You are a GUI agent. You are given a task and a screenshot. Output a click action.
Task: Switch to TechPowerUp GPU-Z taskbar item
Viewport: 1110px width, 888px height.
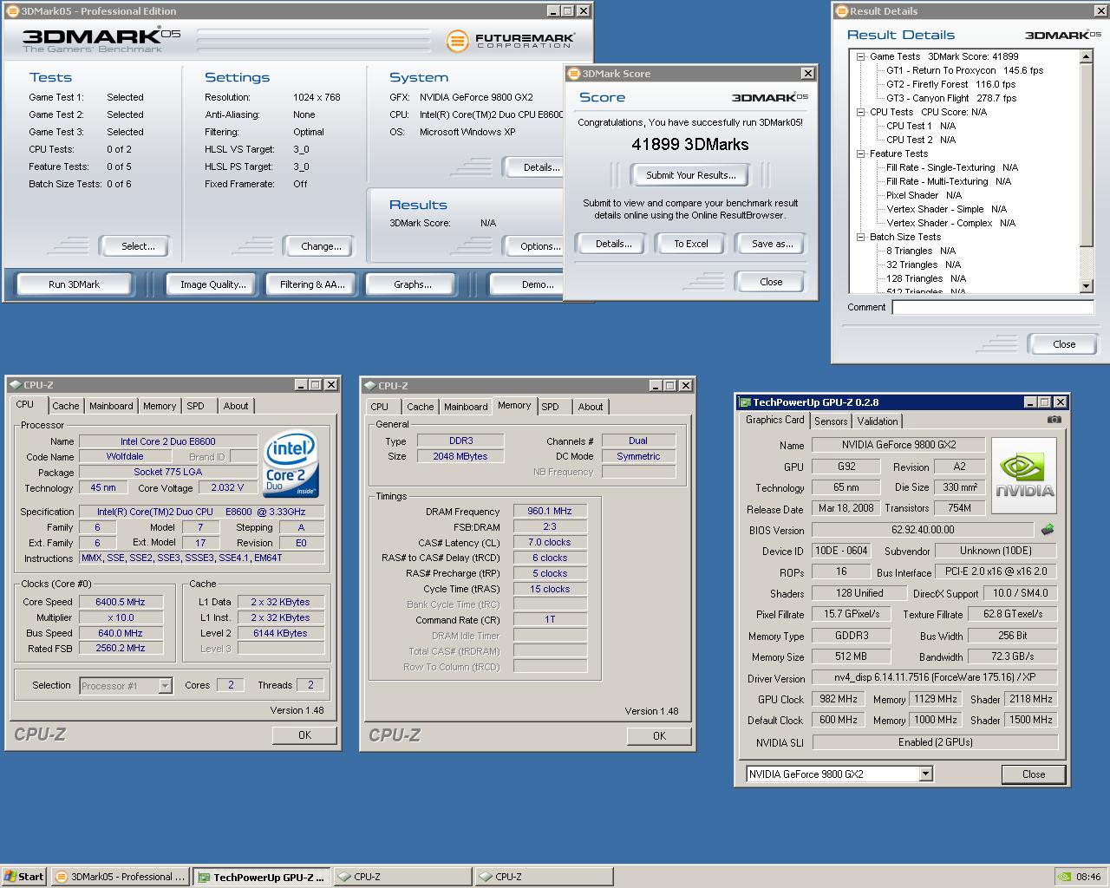tap(261, 877)
